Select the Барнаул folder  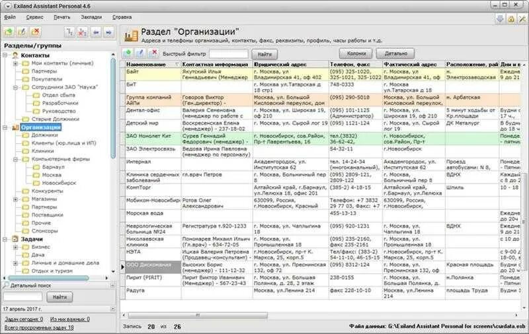click(53, 167)
